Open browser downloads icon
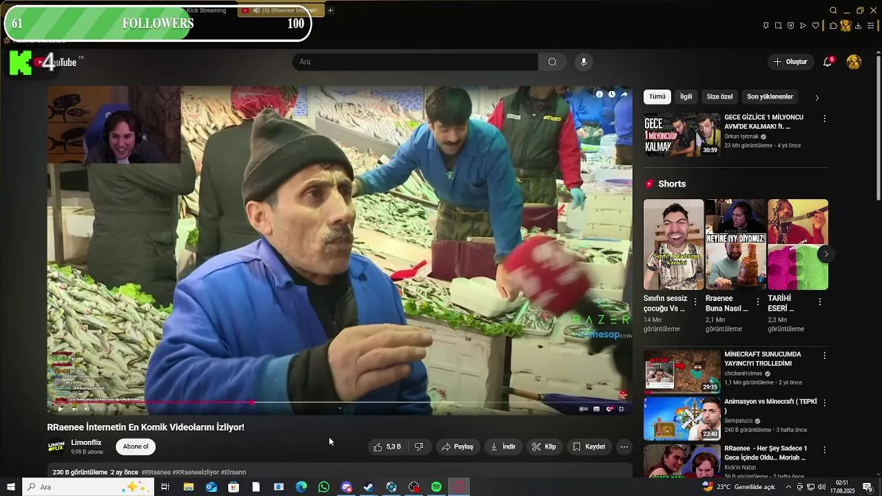882x496 pixels. [859, 25]
